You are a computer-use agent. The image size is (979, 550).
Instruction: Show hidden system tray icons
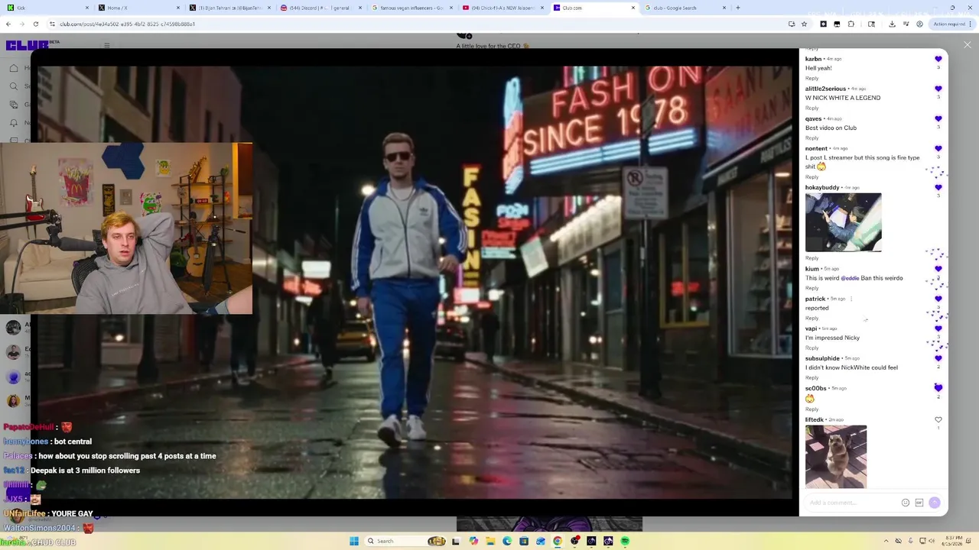pos(886,541)
